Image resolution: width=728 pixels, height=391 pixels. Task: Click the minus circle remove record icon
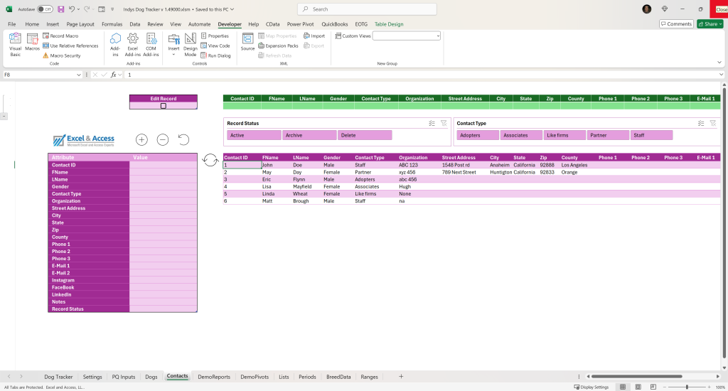[163, 140]
